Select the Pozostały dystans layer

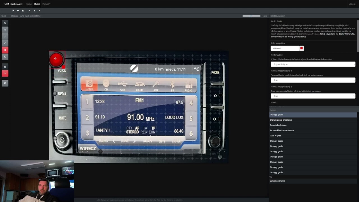click(313, 125)
